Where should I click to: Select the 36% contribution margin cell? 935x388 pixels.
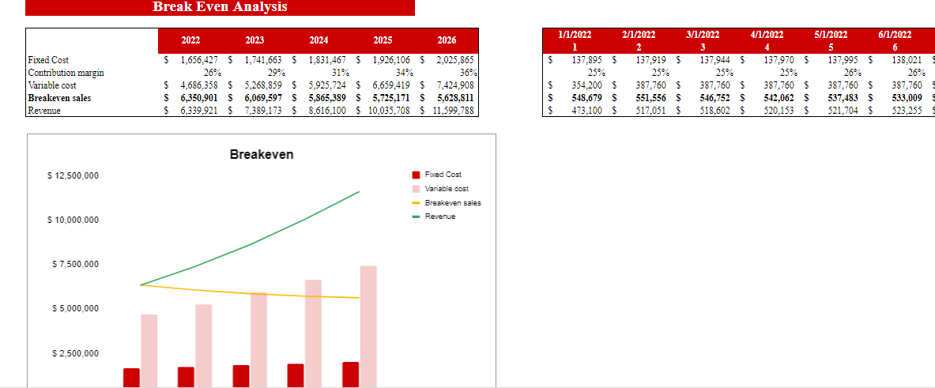[447, 73]
